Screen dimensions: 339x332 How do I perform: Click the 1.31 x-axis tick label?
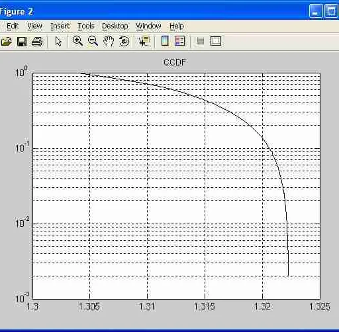pyautogui.click(x=147, y=306)
